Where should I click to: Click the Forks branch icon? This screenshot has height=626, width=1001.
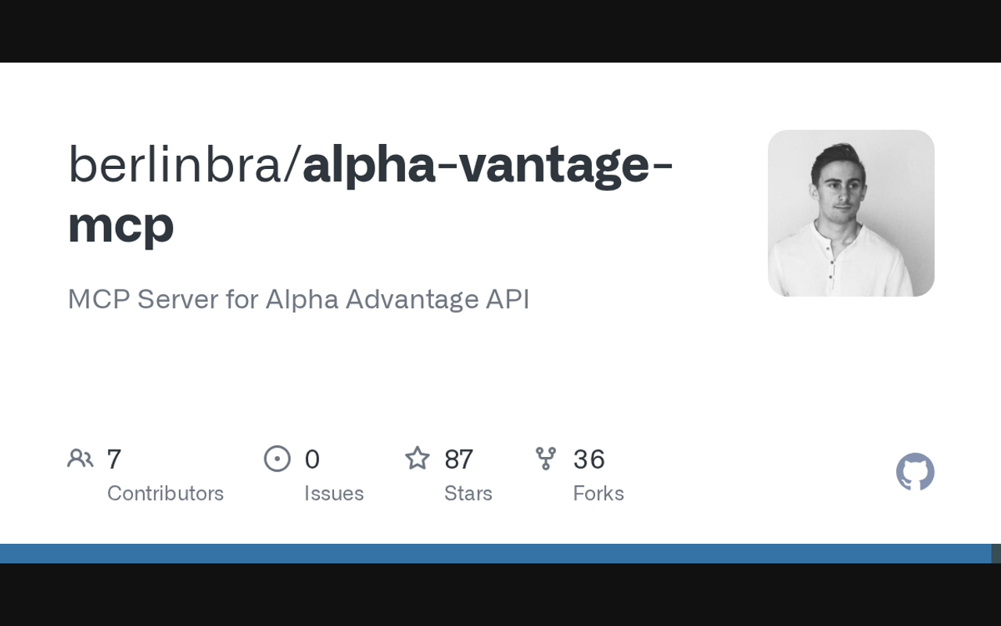click(546, 459)
